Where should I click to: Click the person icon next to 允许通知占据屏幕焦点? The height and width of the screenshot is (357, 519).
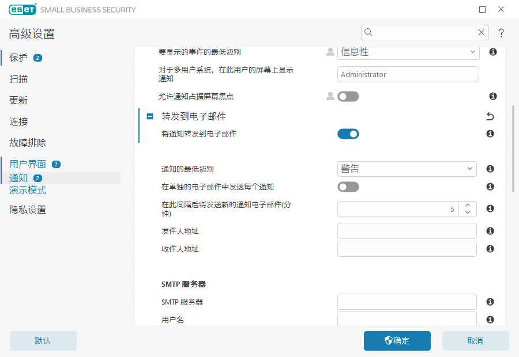329,96
